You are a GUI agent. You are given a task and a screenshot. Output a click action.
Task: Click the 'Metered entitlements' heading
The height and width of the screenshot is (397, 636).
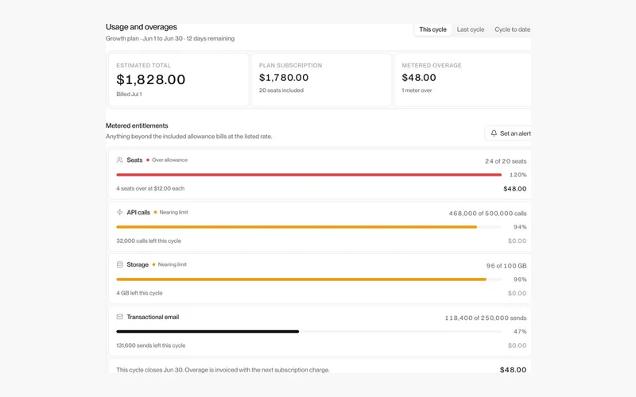[137, 125]
